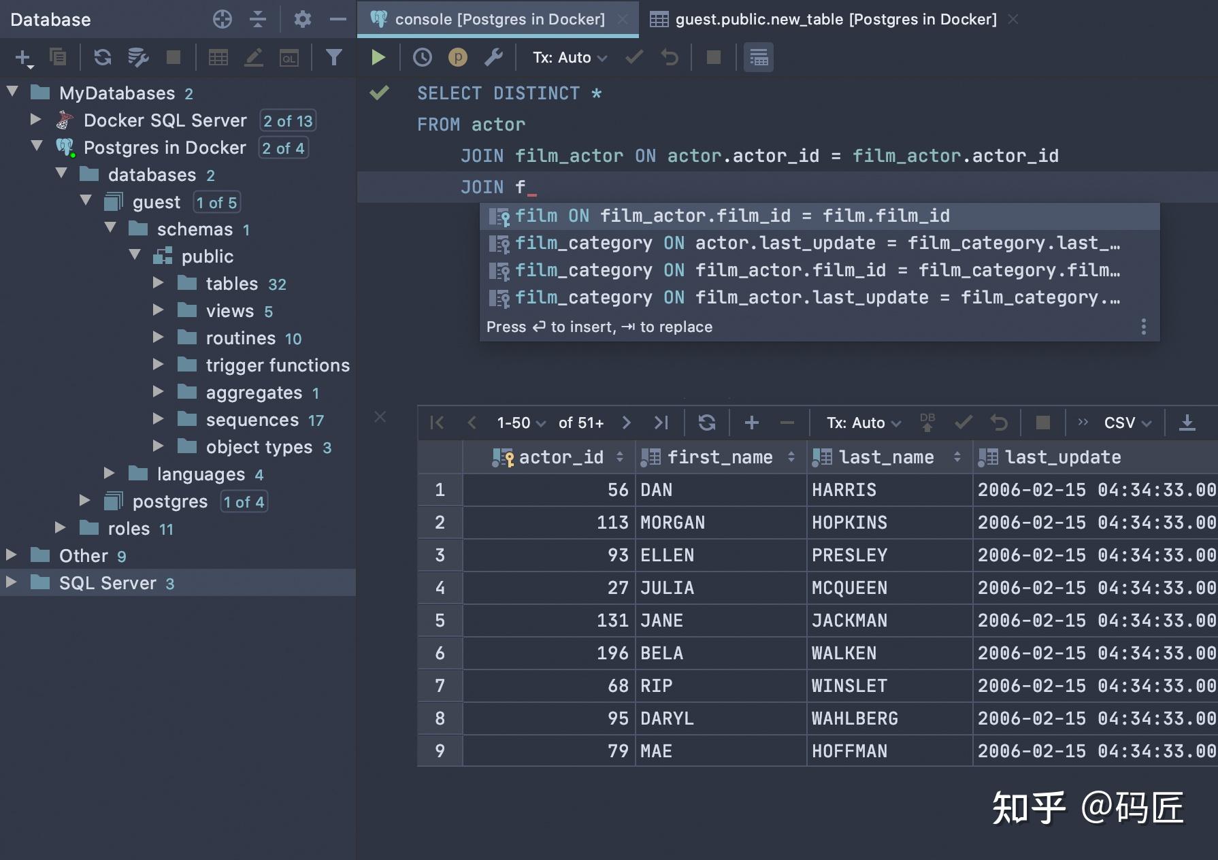Open data source properties wrench in Database panel
The image size is (1218, 860).
[139, 57]
